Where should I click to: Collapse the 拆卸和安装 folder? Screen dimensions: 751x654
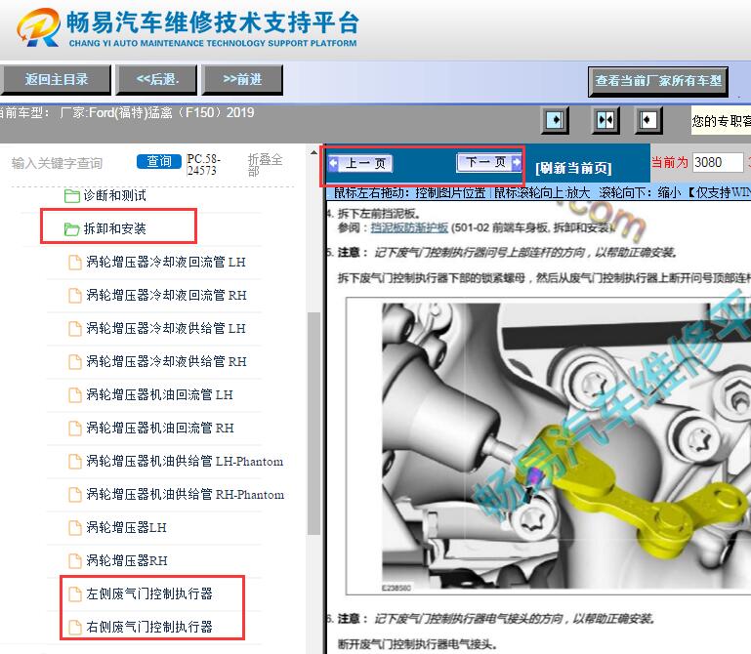click(114, 228)
